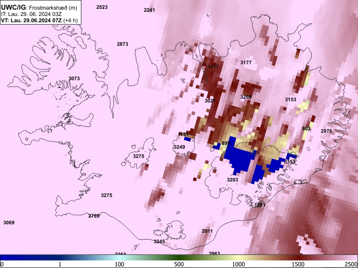Click the color scale label 2500
The width and height of the screenshot is (358, 268).
[x=352, y=264]
